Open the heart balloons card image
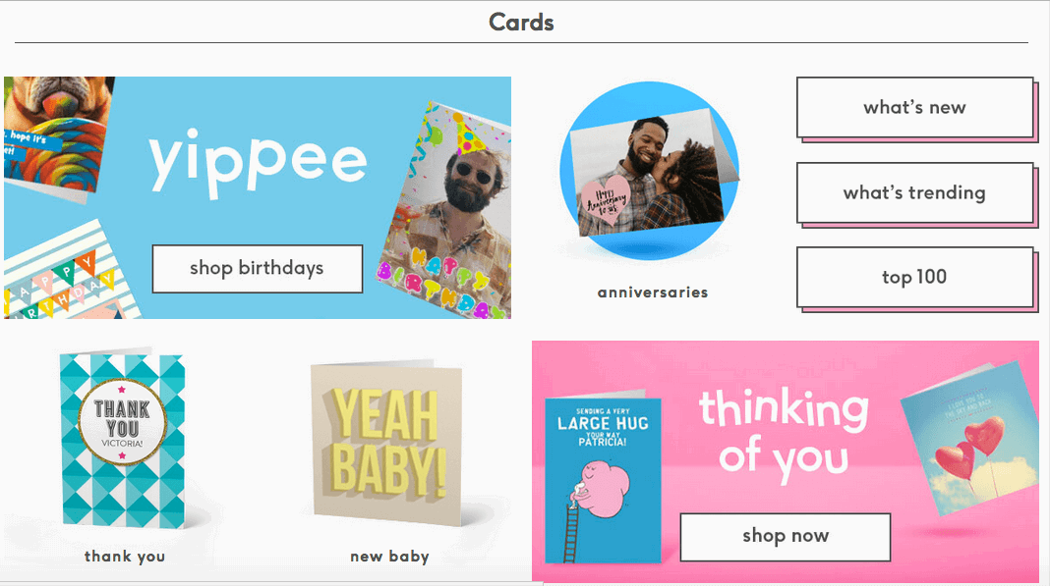The image size is (1050, 586). 969,438
